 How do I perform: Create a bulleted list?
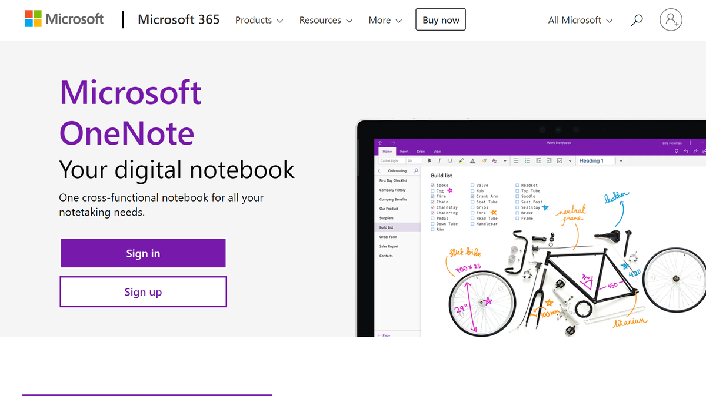click(x=516, y=160)
